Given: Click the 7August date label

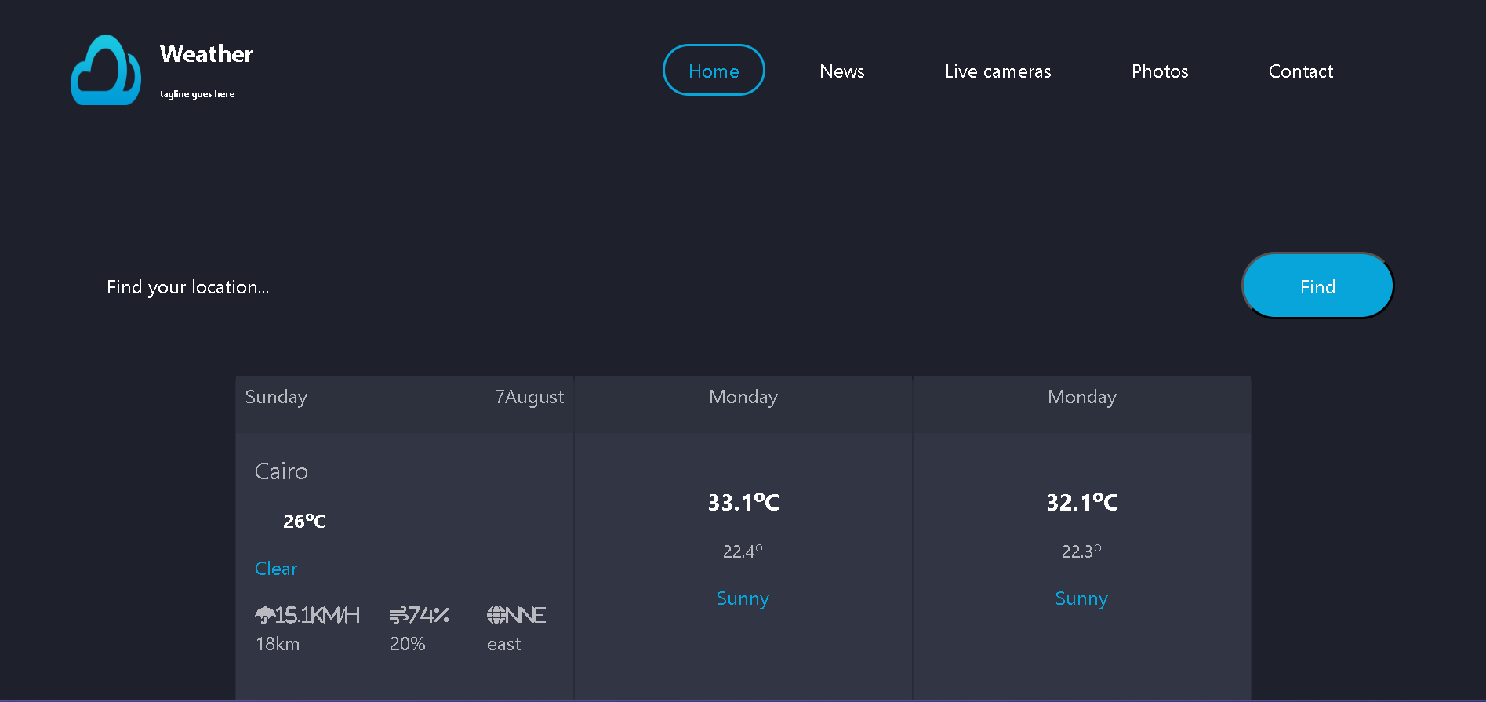Looking at the screenshot, I should [x=529, y=398].
